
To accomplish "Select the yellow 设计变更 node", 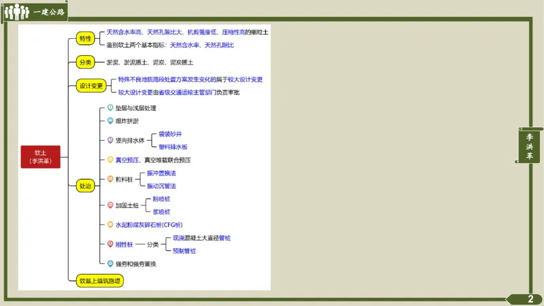I will point(91,86).
